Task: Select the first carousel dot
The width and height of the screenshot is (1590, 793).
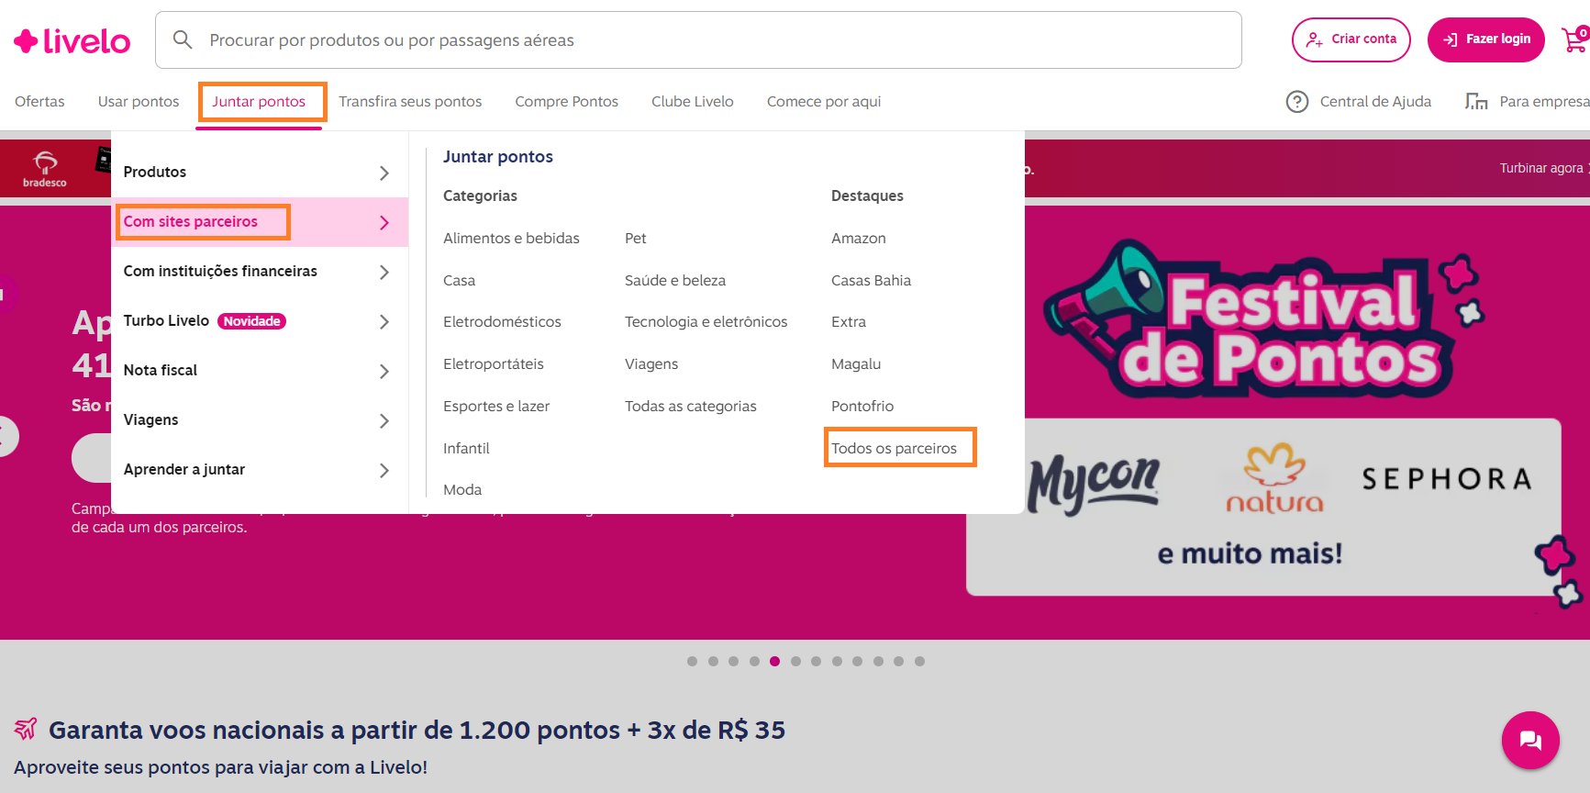Action: pos(693,661)
